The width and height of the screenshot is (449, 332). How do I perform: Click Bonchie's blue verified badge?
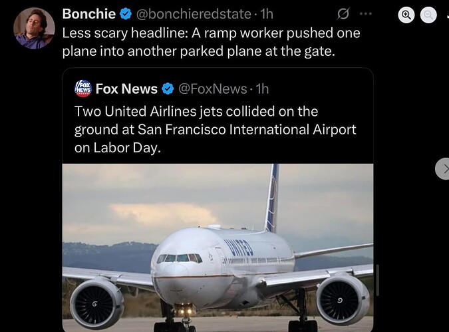125,13
